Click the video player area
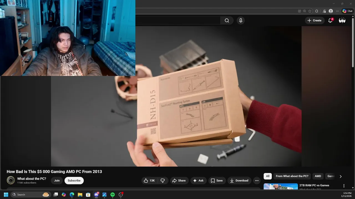Image resolution: width=355 pixels, height=199 pixels. click(176, 96)
